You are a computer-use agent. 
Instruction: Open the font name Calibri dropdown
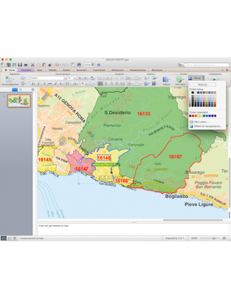point(65,78)
